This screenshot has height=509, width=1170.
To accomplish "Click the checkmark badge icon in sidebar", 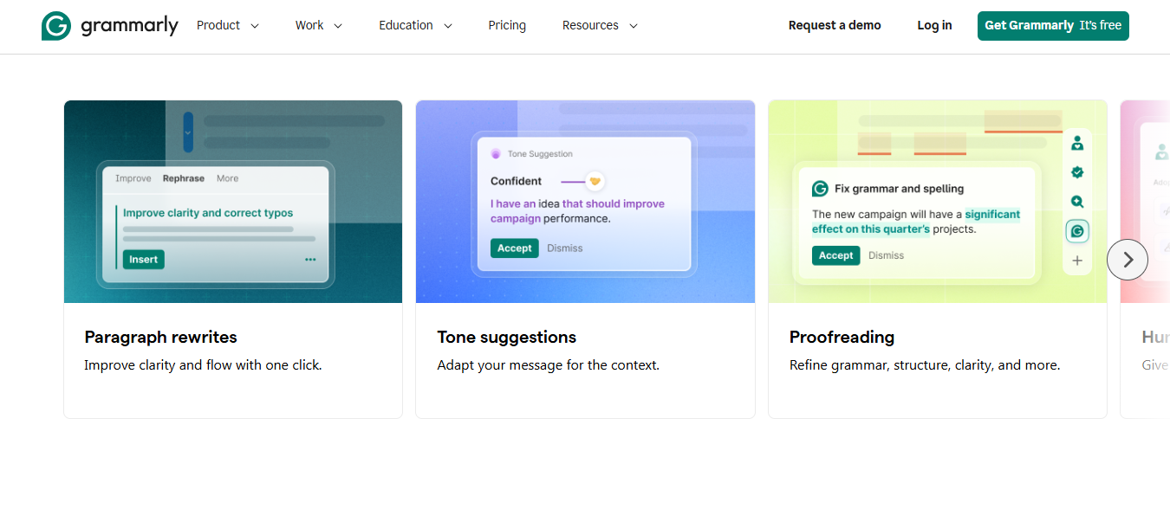I will pyautogui.click(x=1077, y=172).
